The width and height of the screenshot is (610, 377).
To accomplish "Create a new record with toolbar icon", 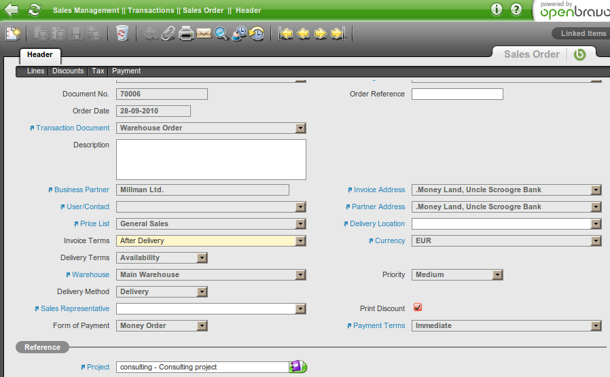I will [x=13, y=33].
